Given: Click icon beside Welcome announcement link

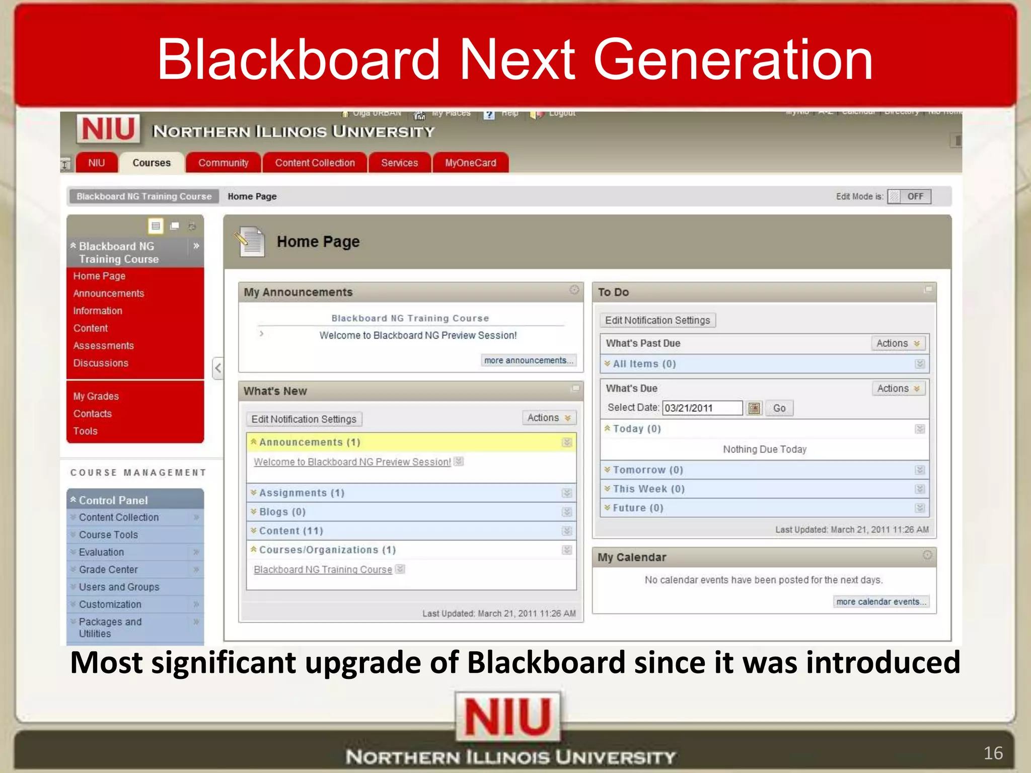Looking at the screenshot, I should coord(458,461).
